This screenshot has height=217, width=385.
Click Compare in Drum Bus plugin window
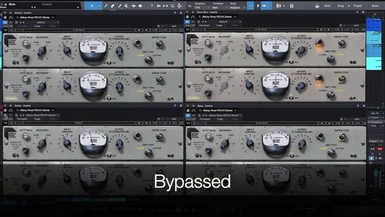click(205, 25)
